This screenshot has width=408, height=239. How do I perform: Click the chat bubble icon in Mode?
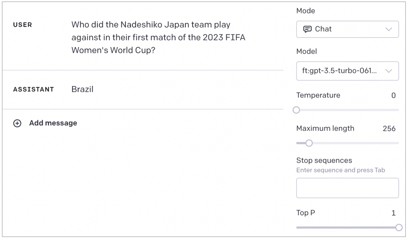click(x=307, y=29)
